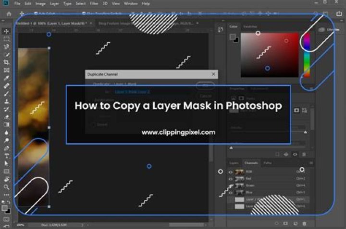Add a vector mask in Properties
This screenshot has width=346, height=229.
(305, 111)
